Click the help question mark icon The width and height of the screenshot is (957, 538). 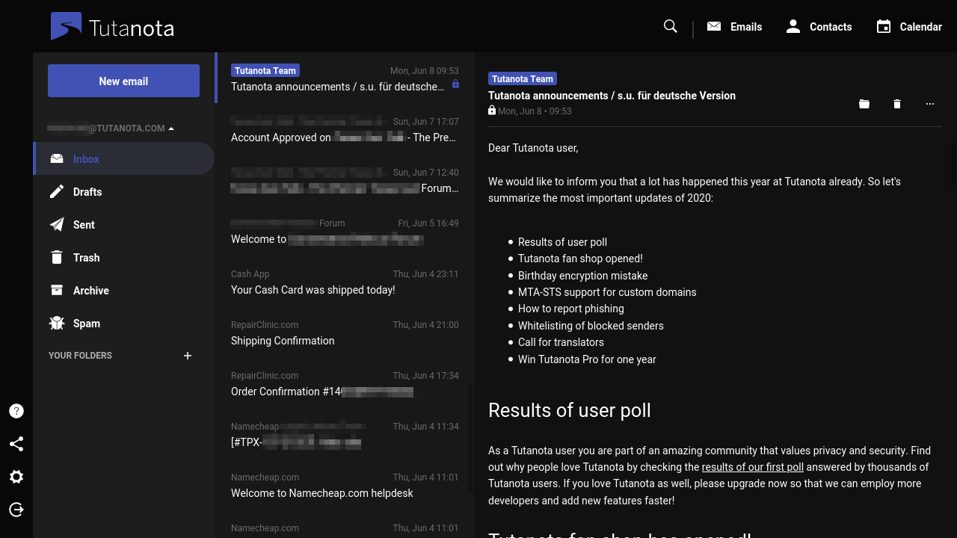[16, 410]
